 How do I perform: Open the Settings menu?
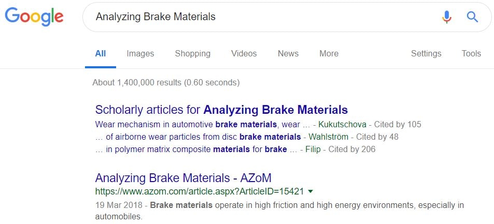point(426,53)
